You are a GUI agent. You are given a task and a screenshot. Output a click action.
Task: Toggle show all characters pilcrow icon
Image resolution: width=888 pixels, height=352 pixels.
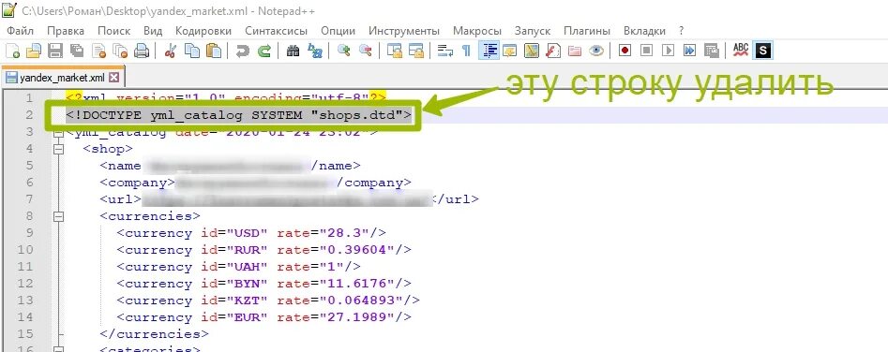pyautogui.click(x=466, y=51)
